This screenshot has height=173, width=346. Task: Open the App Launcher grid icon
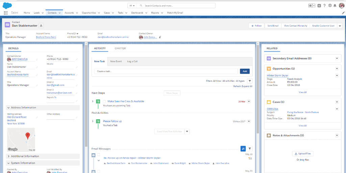5,13
